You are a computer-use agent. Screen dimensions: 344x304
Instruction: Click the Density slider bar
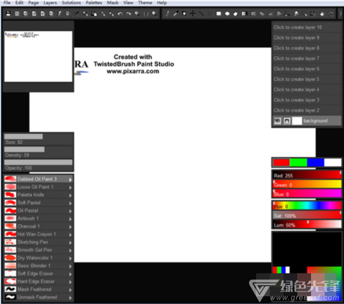[38, 149]
